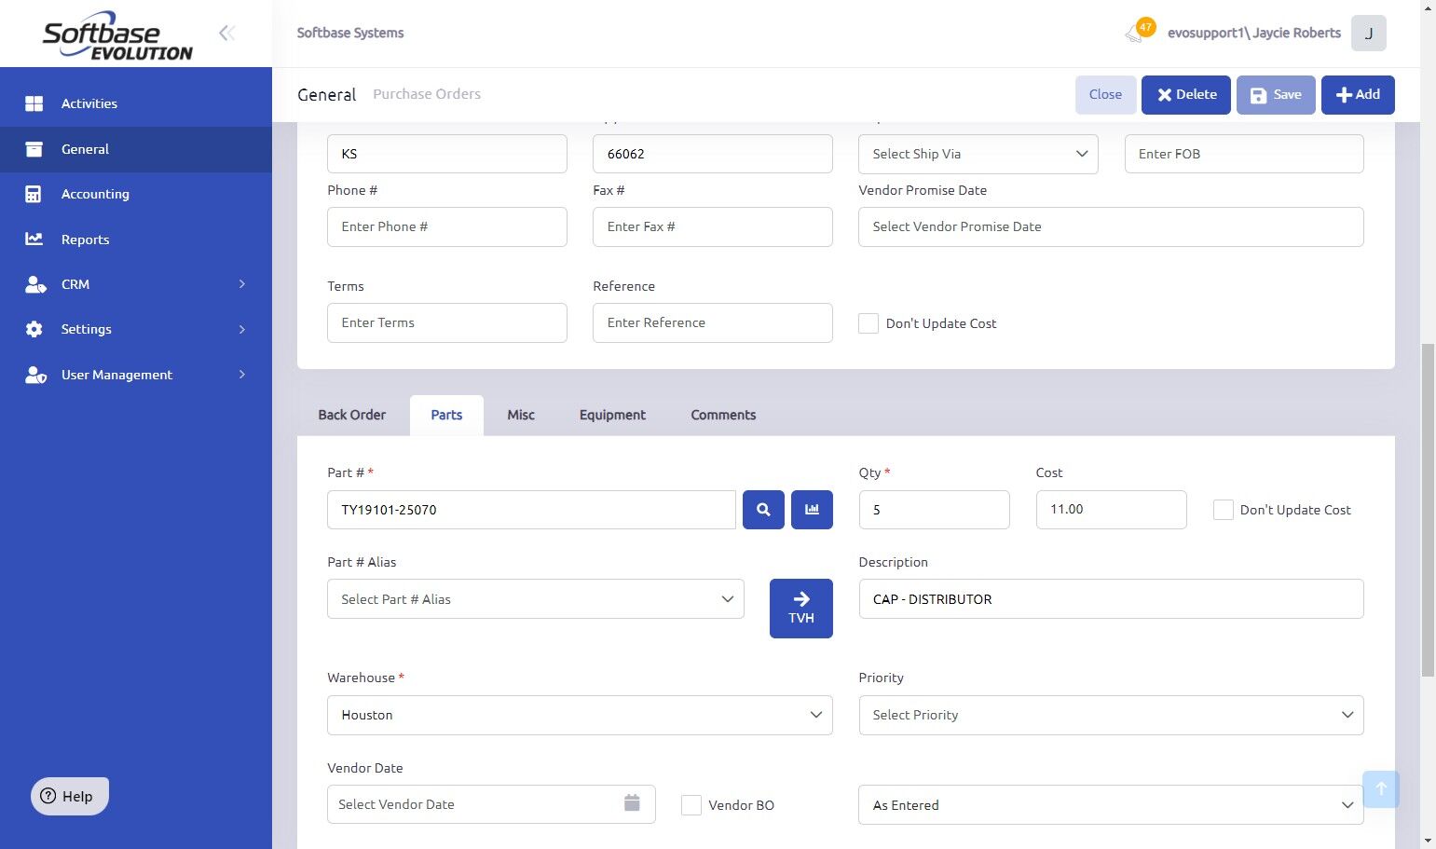Image resolution: width=1436 pixels, height=849 pixels.
Task: Enable Don't Update Cost under Reference
Action: pos(868,323)
